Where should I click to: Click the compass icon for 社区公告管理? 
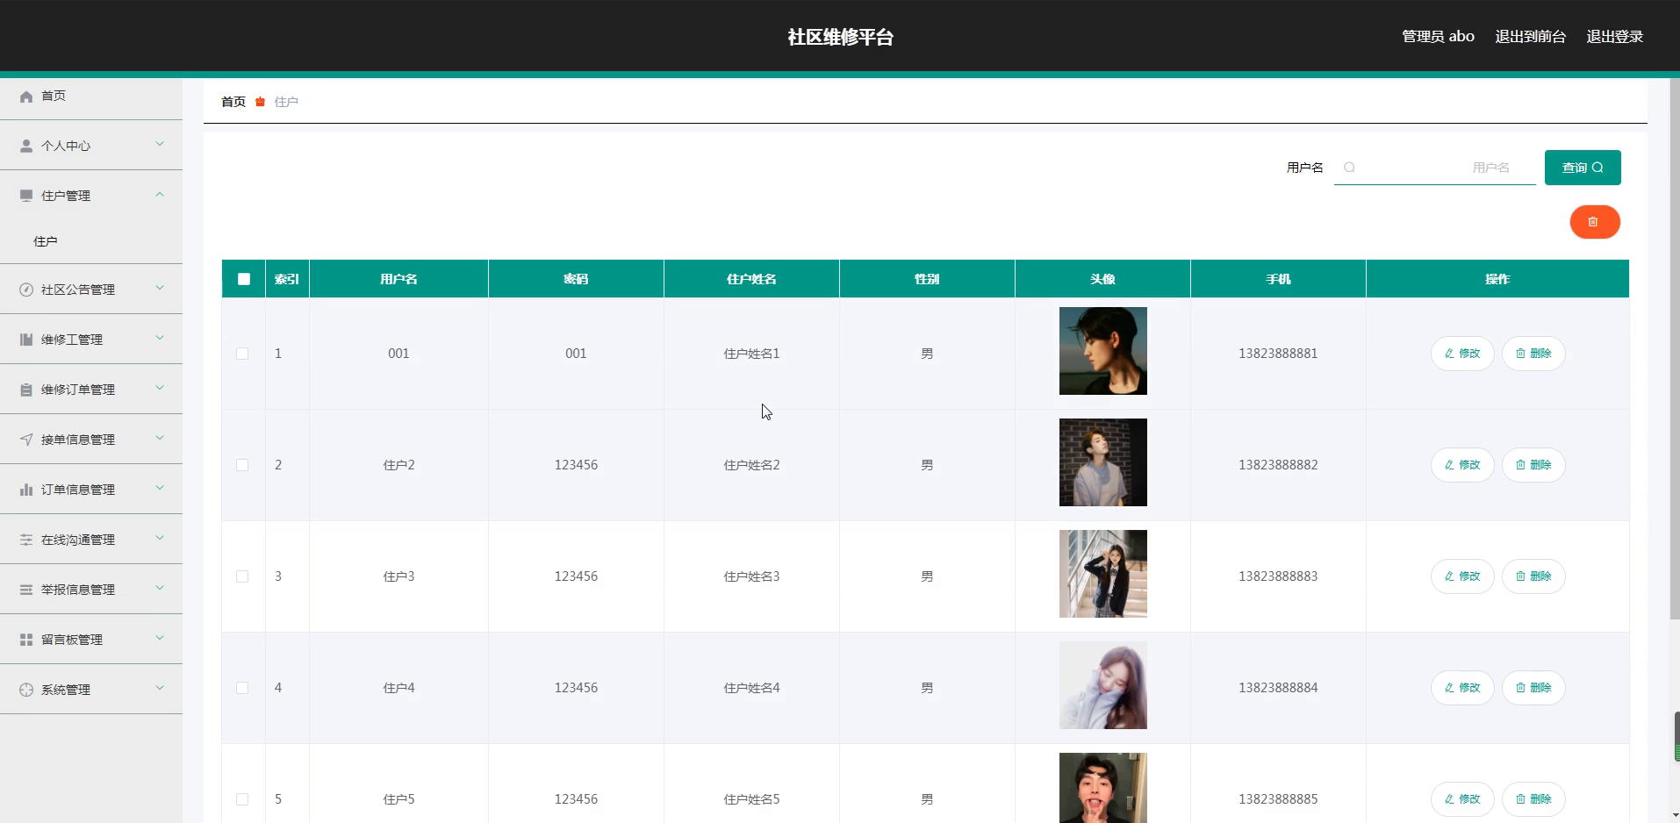click(x=26, y=290)
